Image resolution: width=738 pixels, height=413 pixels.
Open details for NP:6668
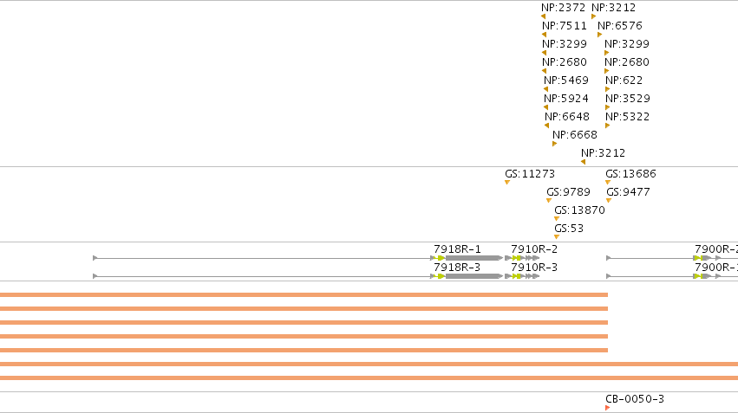(x=575, y=135)
